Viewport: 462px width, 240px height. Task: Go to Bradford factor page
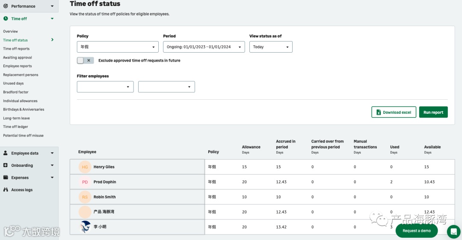click(x=16, y=92)
